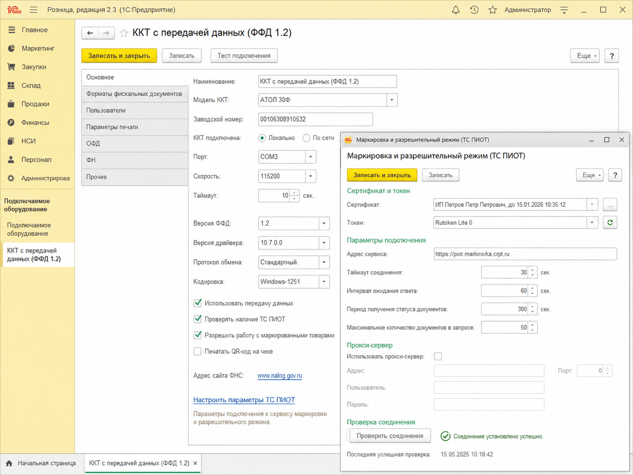Image resolution: width=633 pixels, height=475 pixels.
Task: Focus Наименование input field
Action: pos(328,81)
